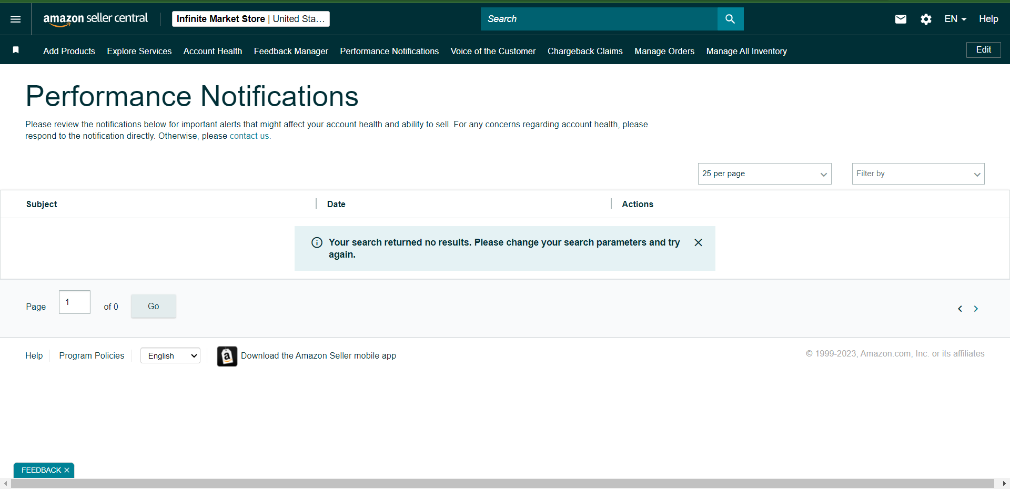Click the scrollbar left arrow
Viewport: 1010px width, 489px height.
pyautogui.click(x=5, y=484)
